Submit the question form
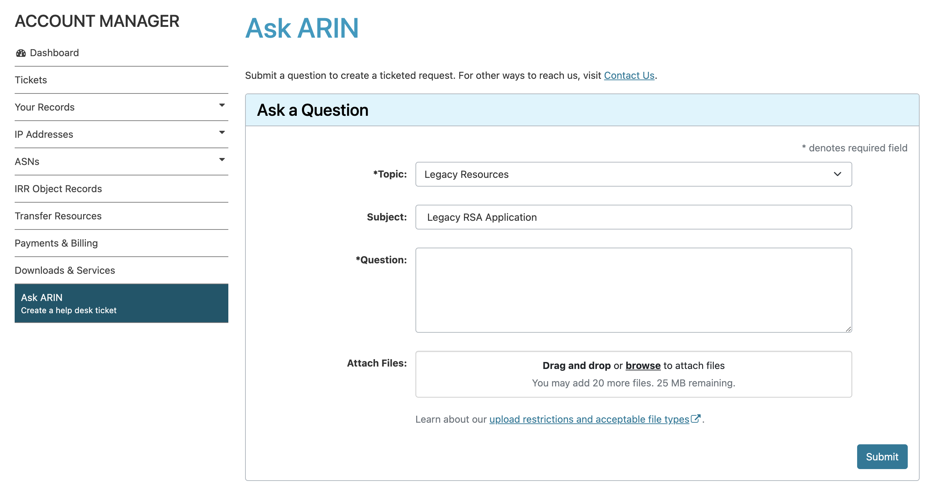Screen dimensions: 928x490 882,457
